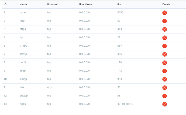The image size is (186, 115).
Task: Click the Port column header
Action: (x=120, y=4)
